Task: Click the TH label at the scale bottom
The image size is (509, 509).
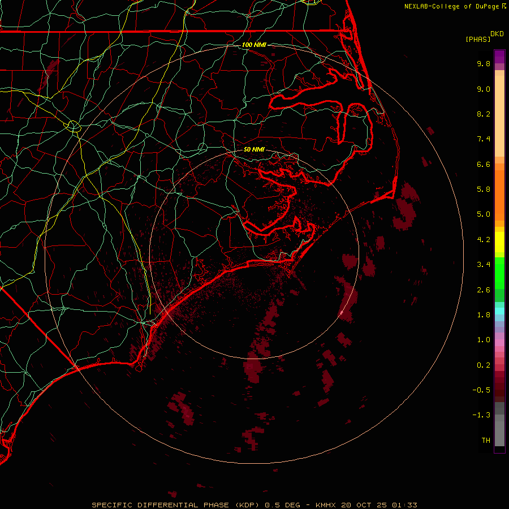Action: tap(486, 441)
